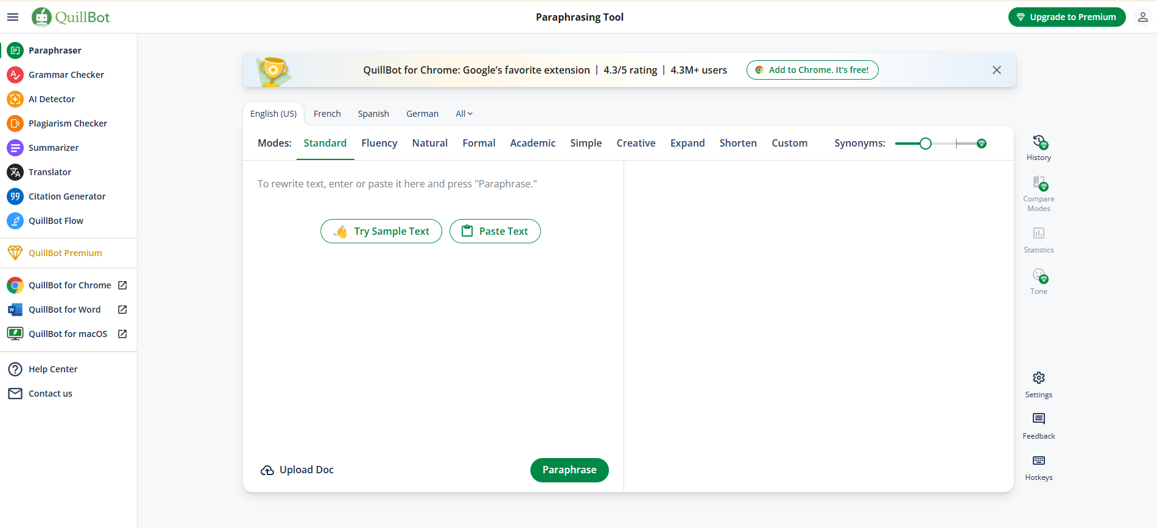Open the History panel
This screenshot has height=528, width=1157.
click(1039, 148)
